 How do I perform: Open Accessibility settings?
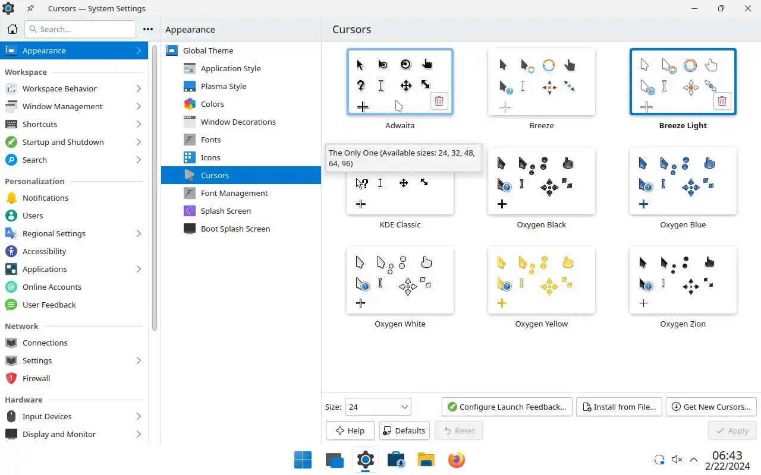click(74, 251)
